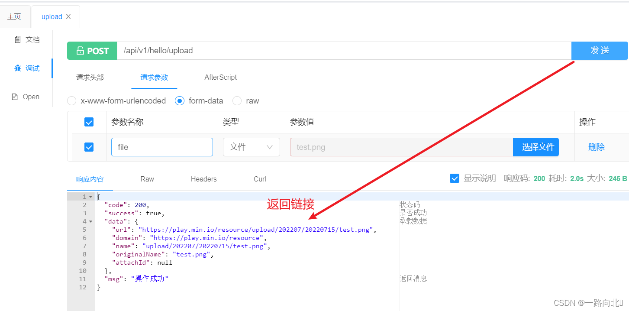Uncheck the select-all checkbox in the parameter table header
The height and width of the screenshot is (311, 629).
tap(89, 122)
